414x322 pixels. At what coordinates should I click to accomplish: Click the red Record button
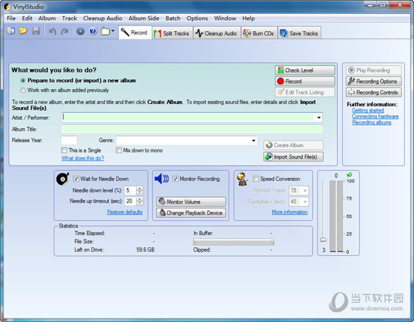click(x=305, y=81)
